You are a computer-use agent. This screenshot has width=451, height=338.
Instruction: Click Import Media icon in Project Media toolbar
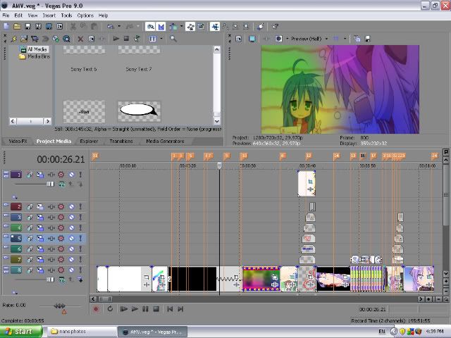pos(24,39)
